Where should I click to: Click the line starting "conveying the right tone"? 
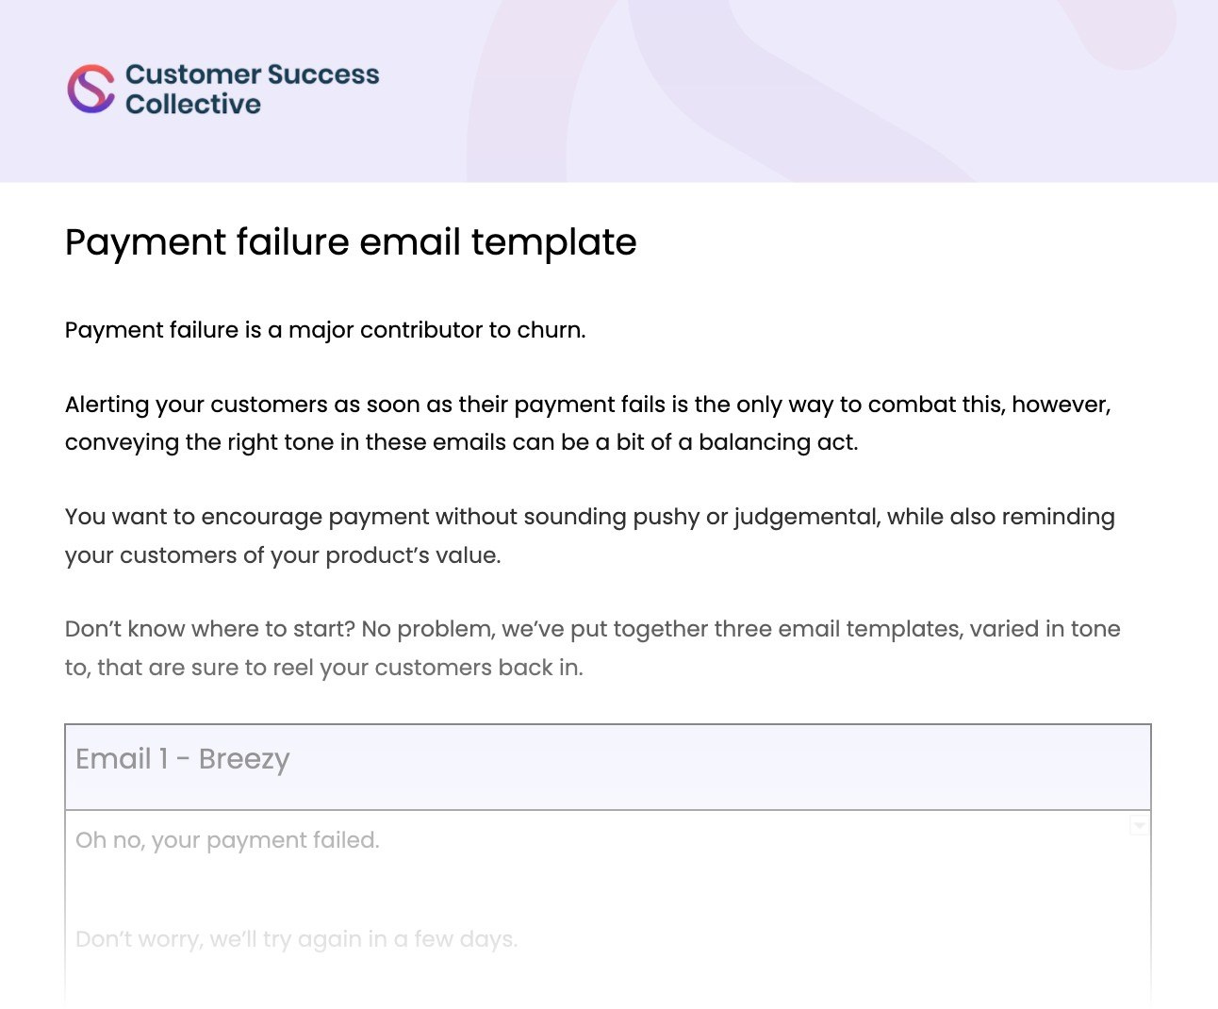point(461,442)
